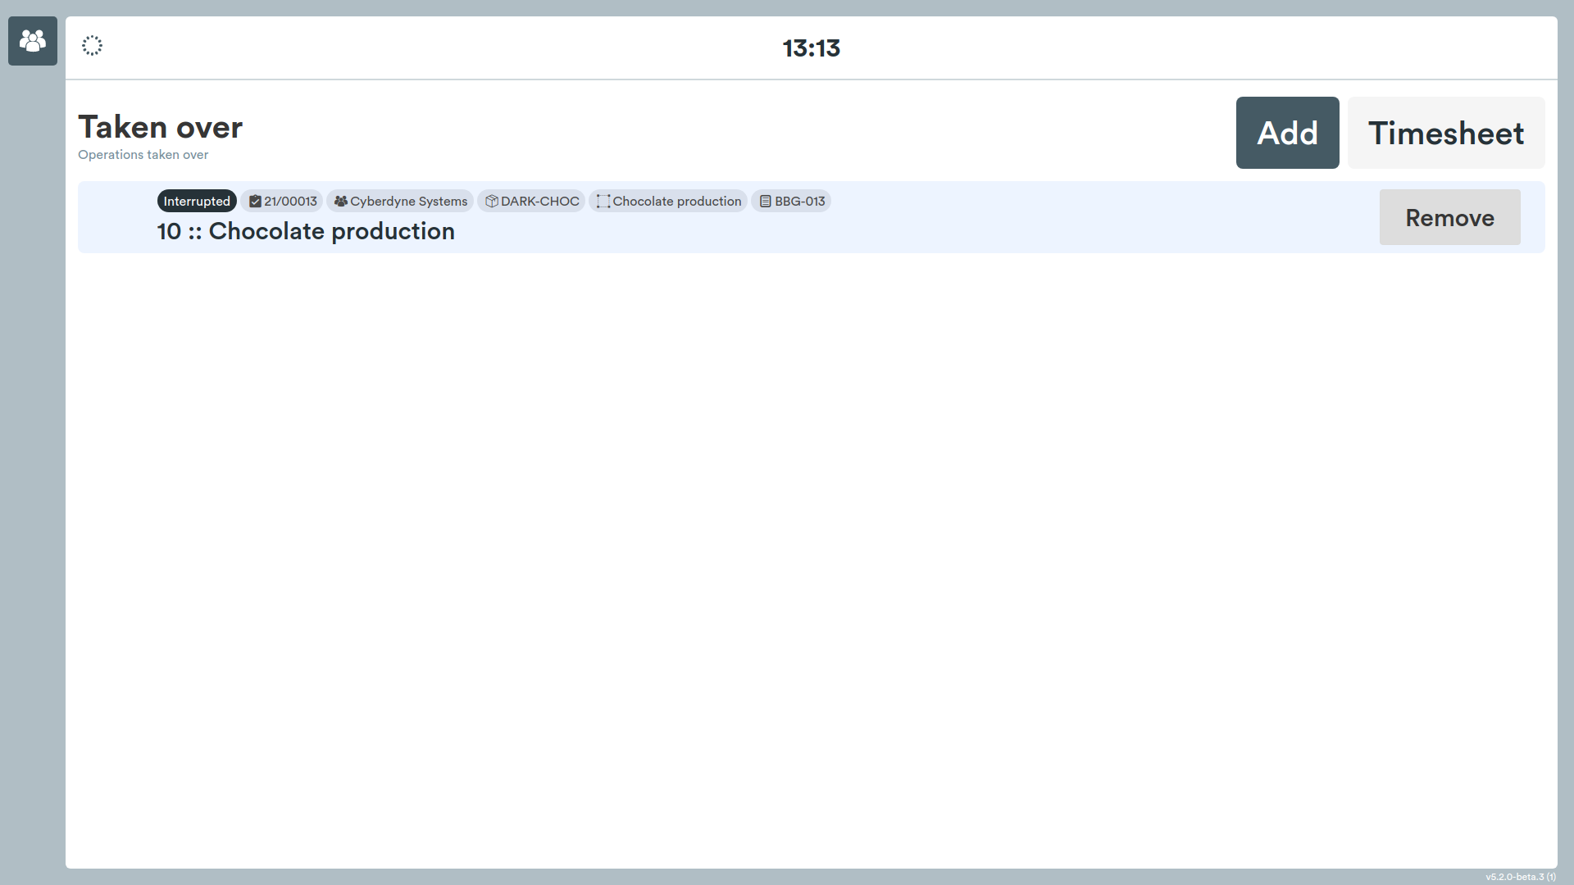The image size is (1574, 885).
Task: Click the document icon beside BBG-013
Action: (x=765, y=202)
